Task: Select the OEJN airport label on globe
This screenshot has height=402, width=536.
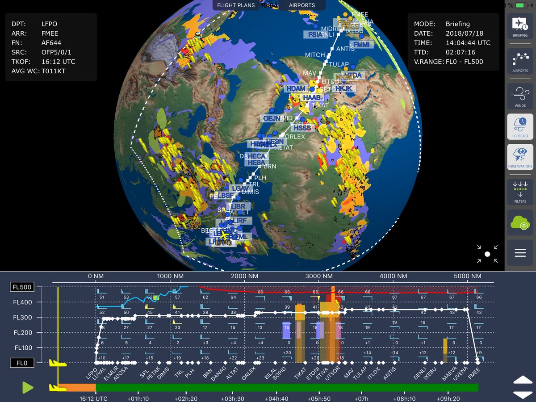Action: coord(272,118)
